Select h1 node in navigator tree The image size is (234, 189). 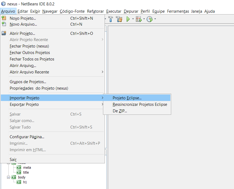[x=25, y=182]
